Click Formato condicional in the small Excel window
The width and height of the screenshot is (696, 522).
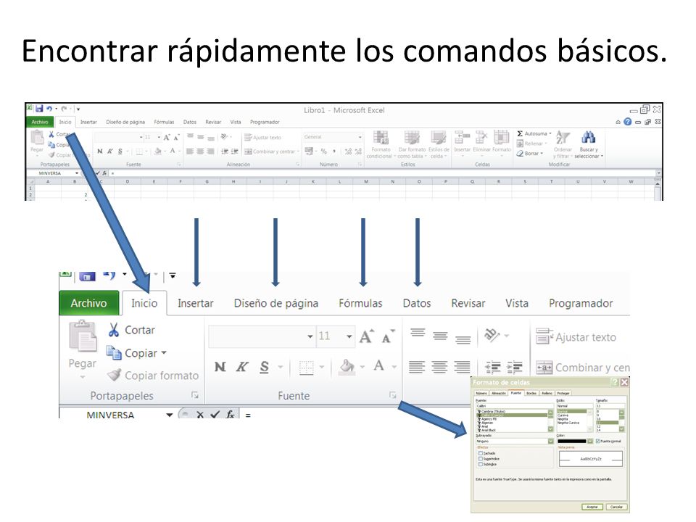(x=380, y=144)
